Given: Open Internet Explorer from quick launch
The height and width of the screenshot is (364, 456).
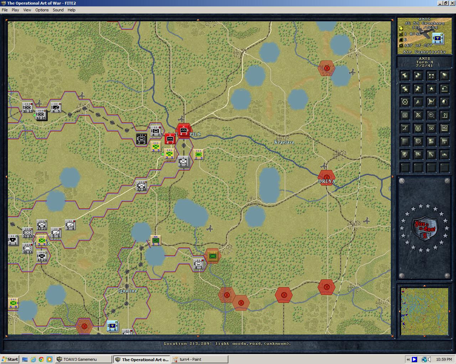Looking at the screenshot, I should (x=33, y=359).
